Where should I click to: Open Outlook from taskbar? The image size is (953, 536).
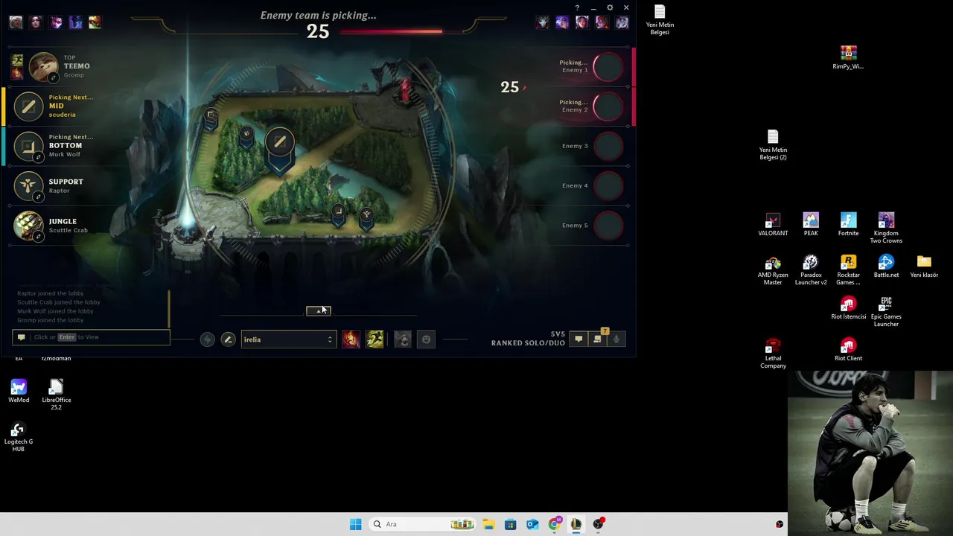pyautogui.click(x=532, y=524)
